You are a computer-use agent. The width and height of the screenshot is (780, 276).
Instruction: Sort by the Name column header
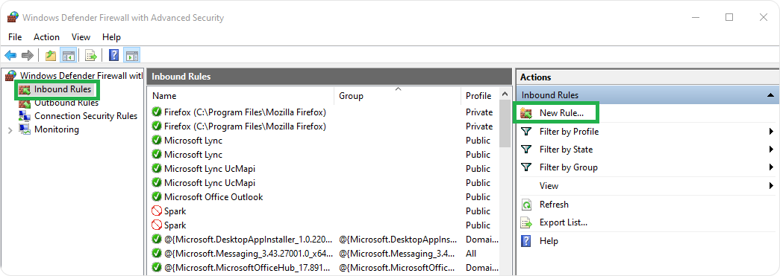click(x=241, y=96)
